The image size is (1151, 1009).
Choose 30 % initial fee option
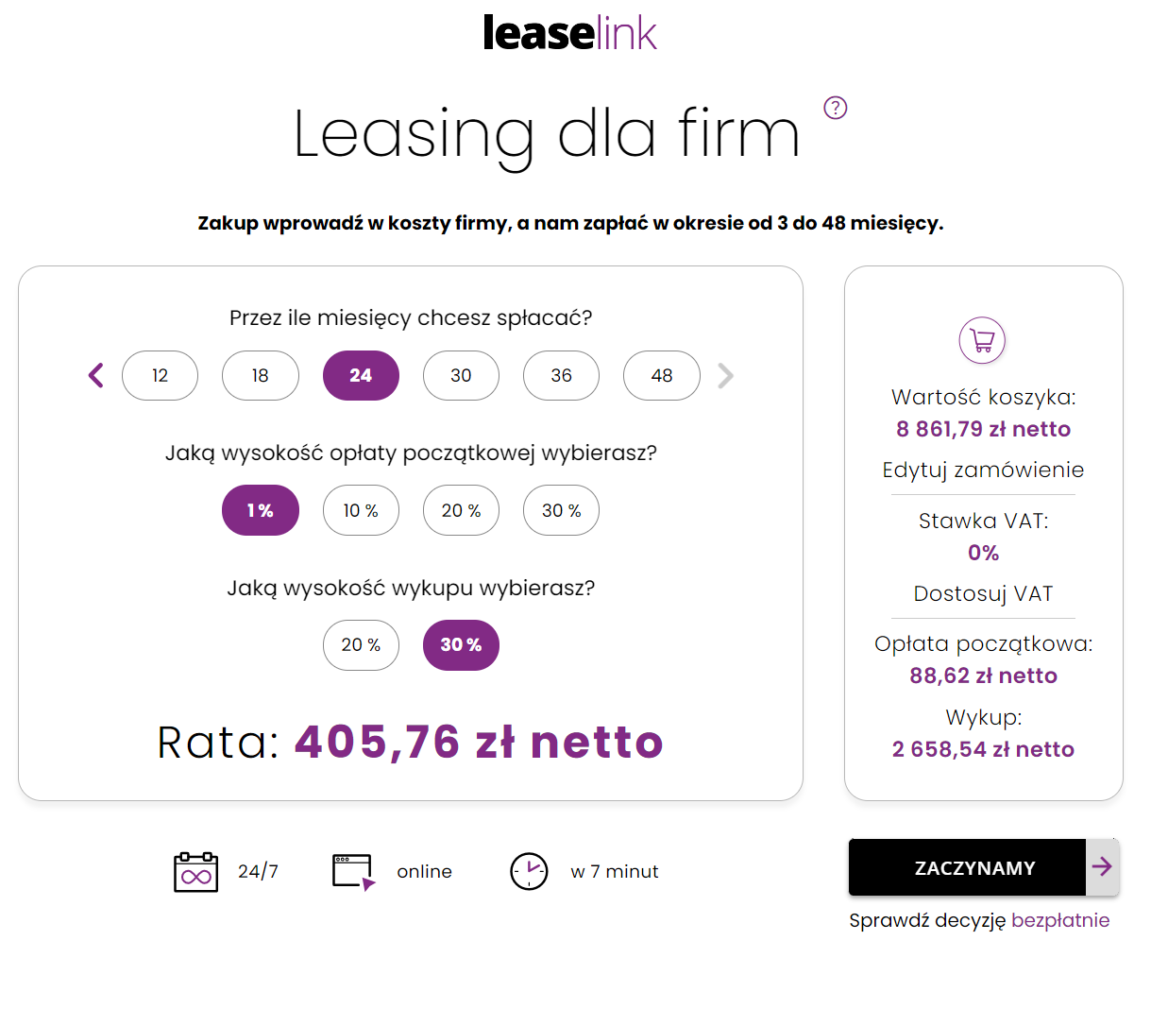pyautogui.click(x=561, y=510)
